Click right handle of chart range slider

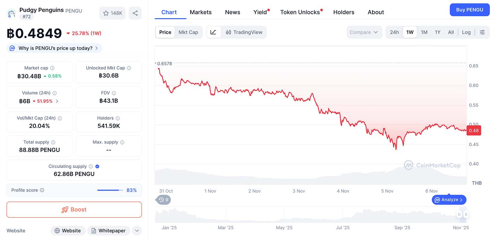pyautogui.click(x=466, y=214)
